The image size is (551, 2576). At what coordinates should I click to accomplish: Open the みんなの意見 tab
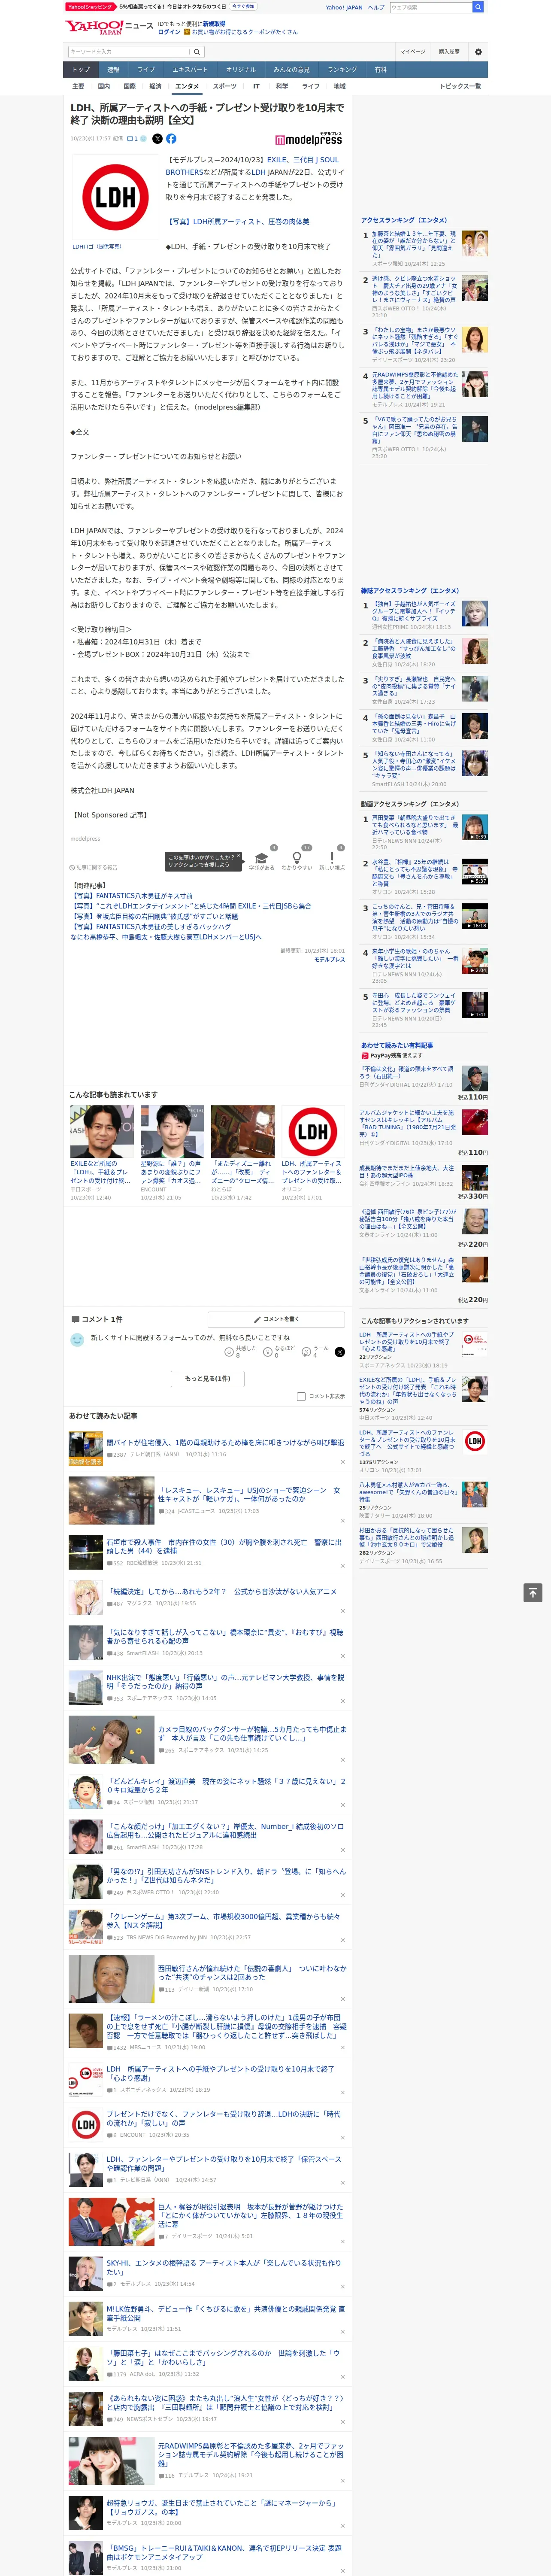click(292, 70)
